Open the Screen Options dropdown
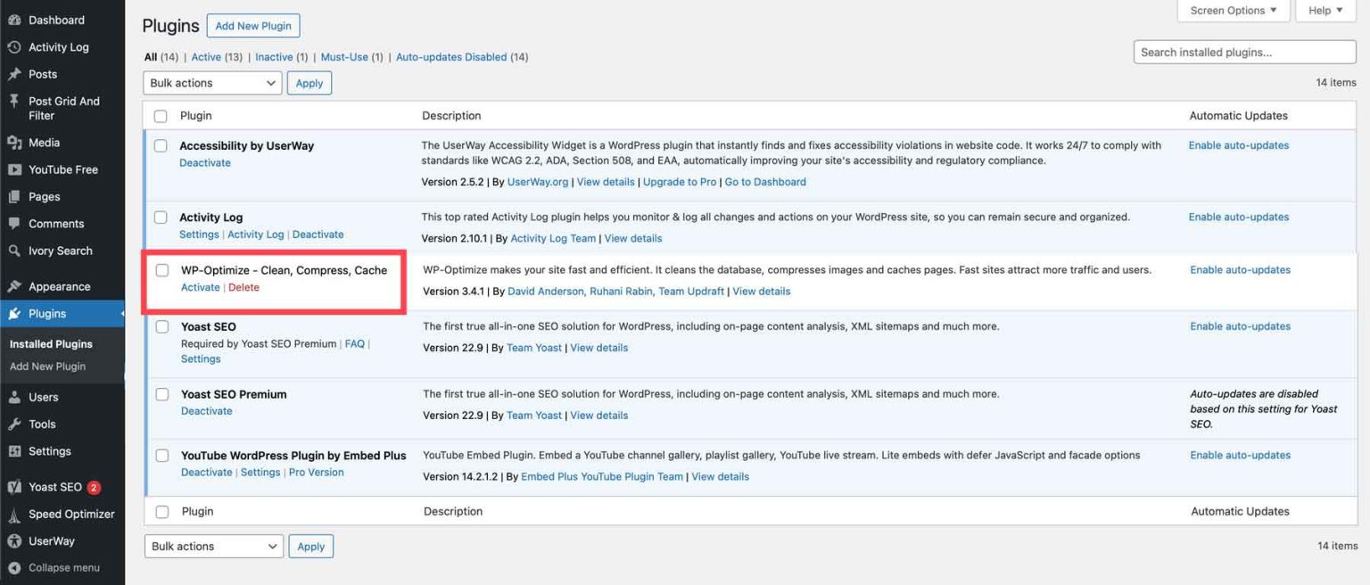Screen dimensions: 1370x585 click(1232, 10)
